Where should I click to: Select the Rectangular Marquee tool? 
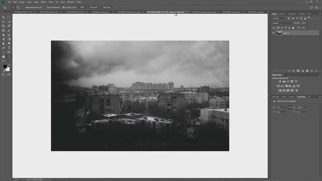click(x=9, y=18)
